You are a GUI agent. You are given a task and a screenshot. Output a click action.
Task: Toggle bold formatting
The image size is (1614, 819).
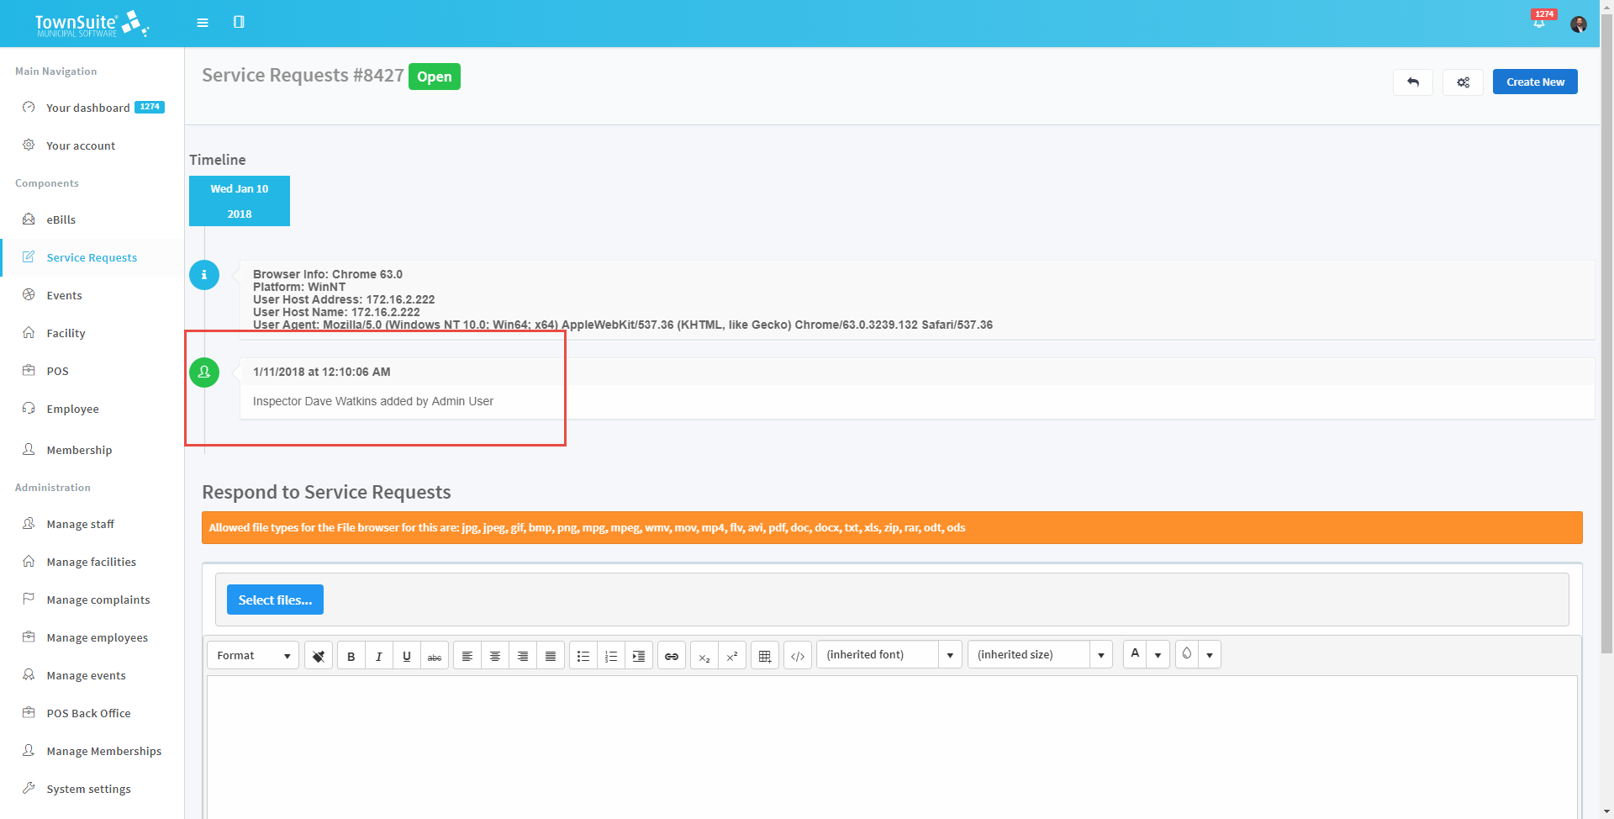tap(351, 656)
